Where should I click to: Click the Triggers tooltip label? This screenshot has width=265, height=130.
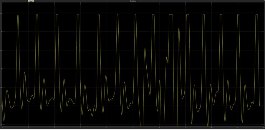coord(31,1)
